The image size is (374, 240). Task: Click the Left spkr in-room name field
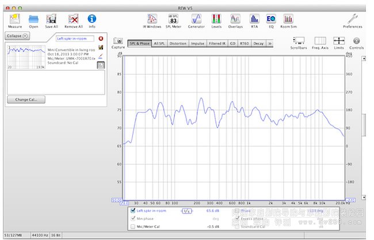[75, 38]
